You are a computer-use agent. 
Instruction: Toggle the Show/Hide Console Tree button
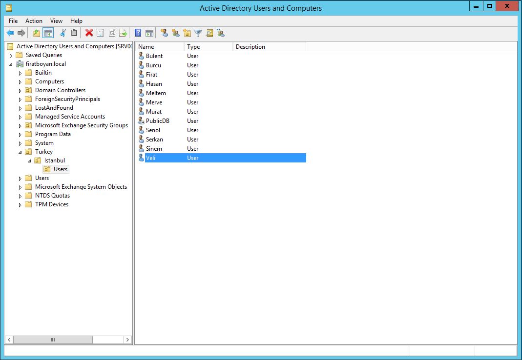pos(48,33)
